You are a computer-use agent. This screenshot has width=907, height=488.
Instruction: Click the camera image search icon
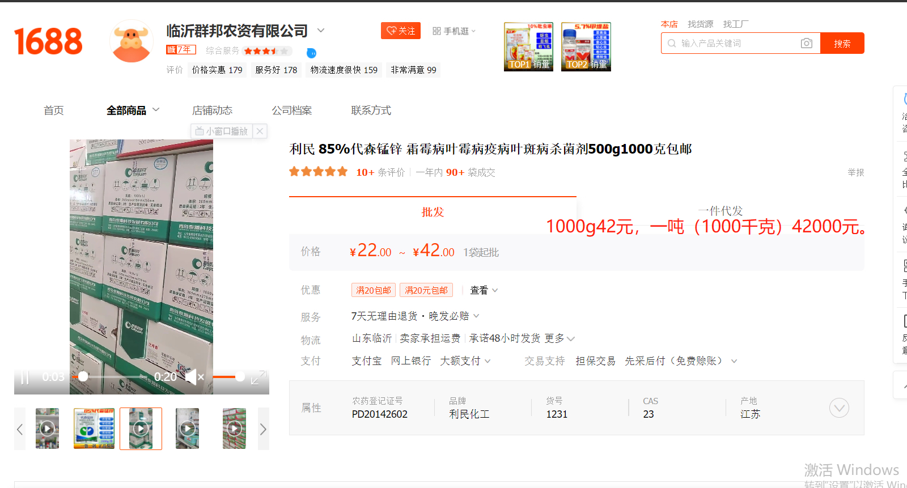tap(807, 43)
